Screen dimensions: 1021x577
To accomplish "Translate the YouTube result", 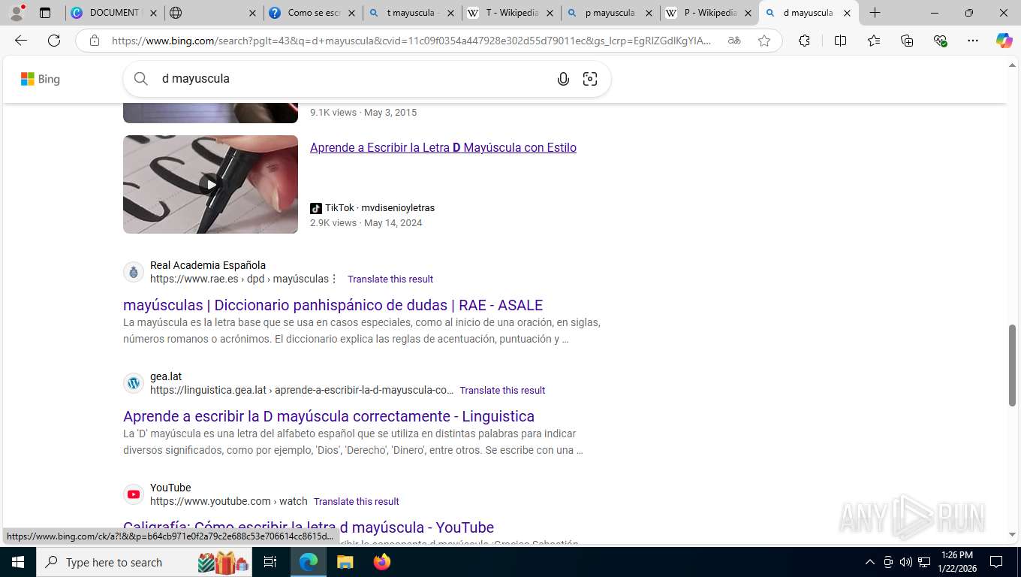I will pyautogui.click(x=356, y=501).
